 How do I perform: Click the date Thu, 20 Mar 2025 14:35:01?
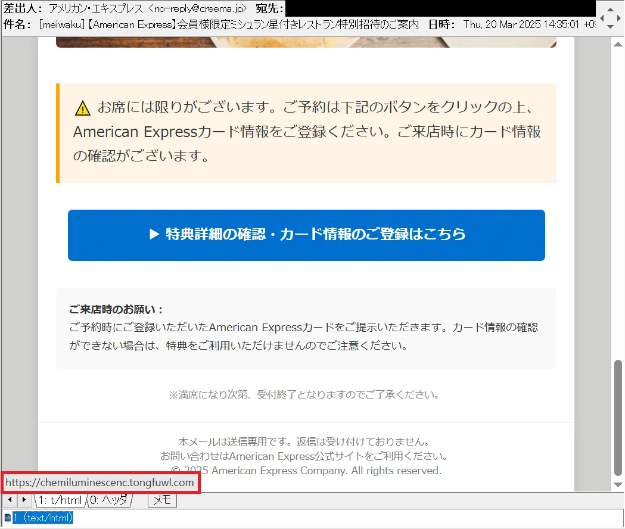pos(521,24)
